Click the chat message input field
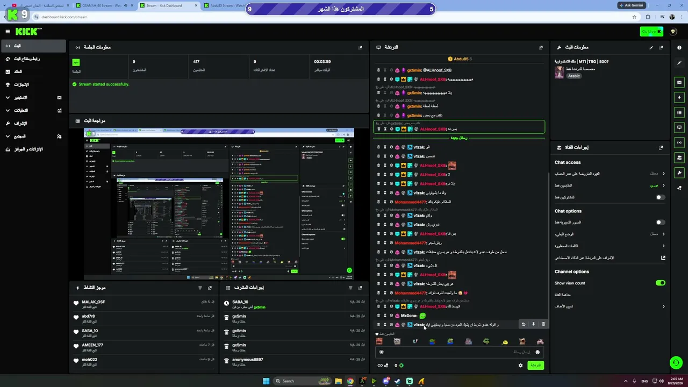The width and height of the screenshot is (688, 387). pyautogui.click(x=460, y=352)
